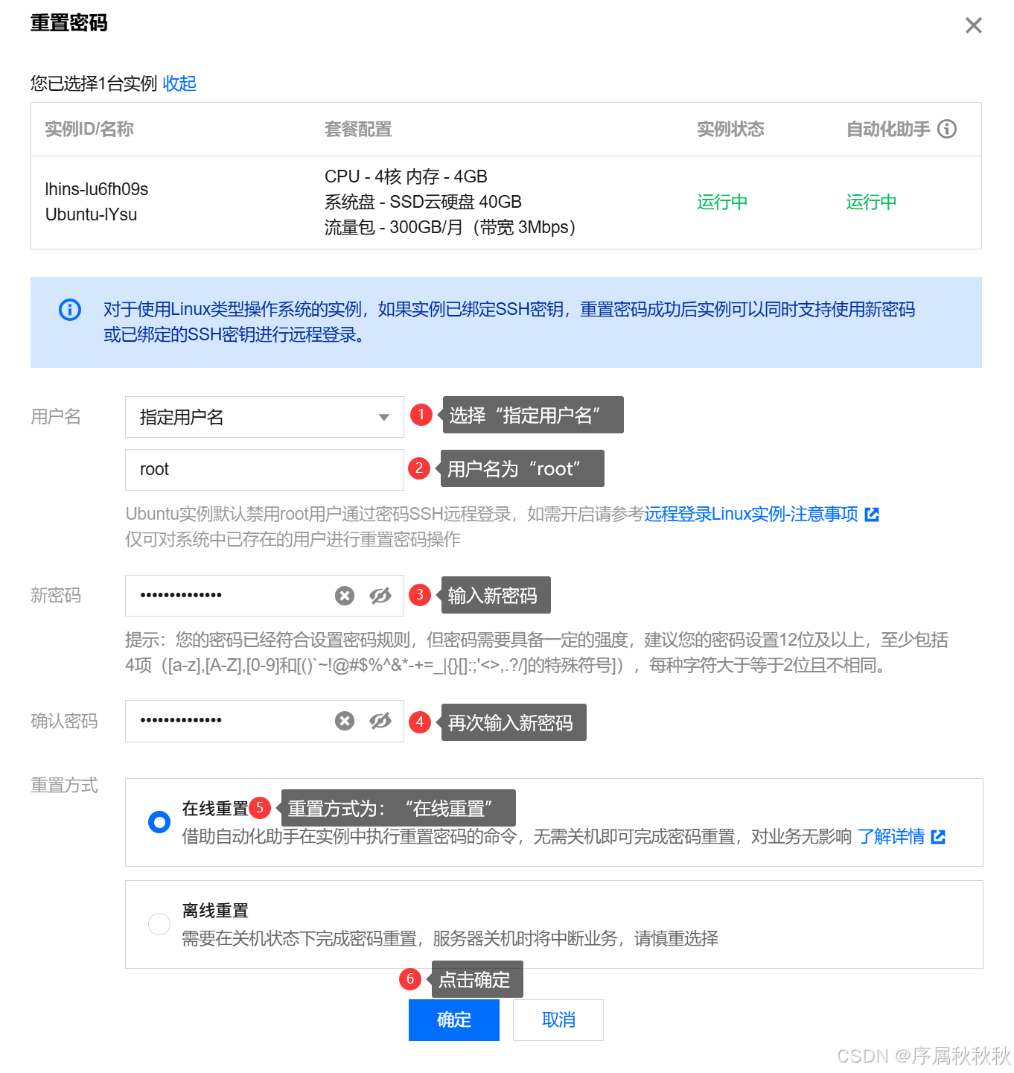Expand the username selection arrow
This screenshot has width=1014, height=1073.
click(x=383, y=417)
